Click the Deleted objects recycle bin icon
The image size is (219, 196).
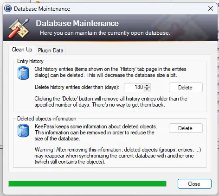pos(23,131)
